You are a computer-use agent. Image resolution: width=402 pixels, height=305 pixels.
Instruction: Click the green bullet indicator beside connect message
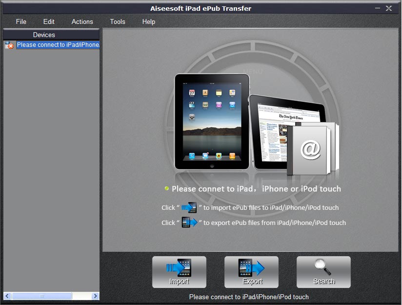click(x=167, y=188)
